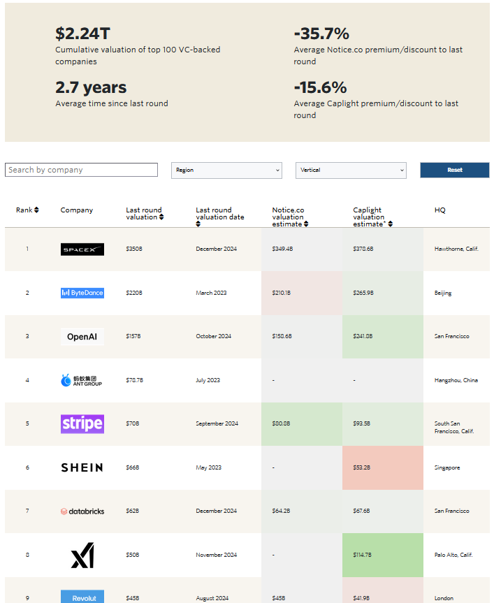Click the November 2024 valuation date
This screenshot has height=603, width=494.
(217, 555)
